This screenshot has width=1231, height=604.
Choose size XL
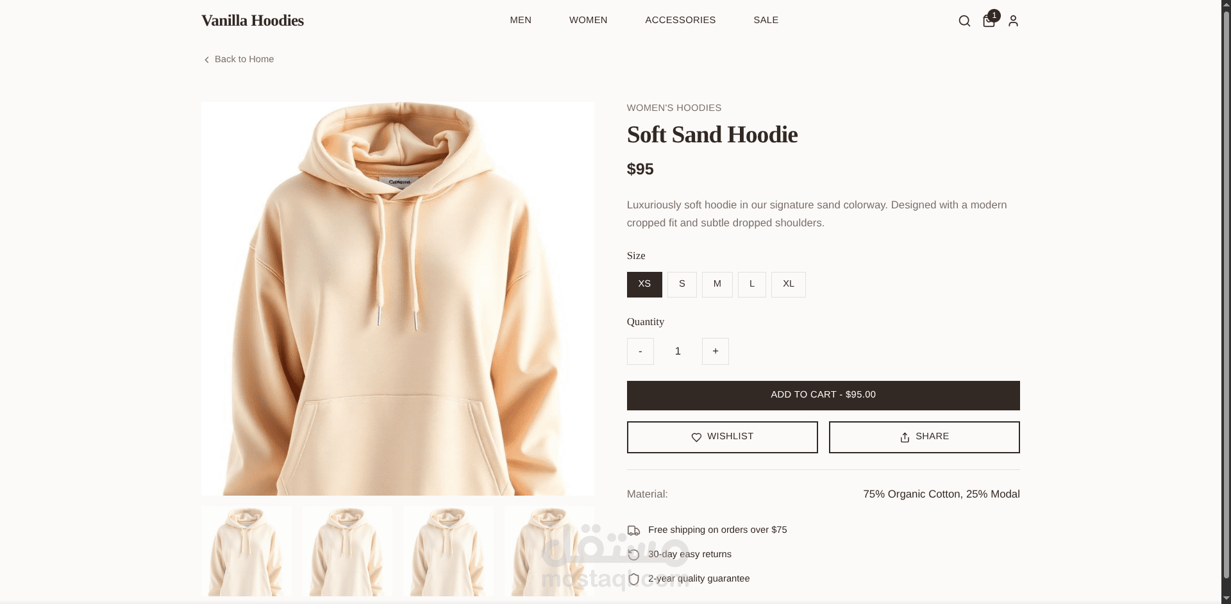pyautogui.click(x=788, y=284)
